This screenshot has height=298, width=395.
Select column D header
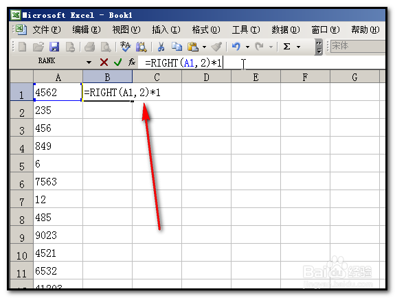click(206, 77)
